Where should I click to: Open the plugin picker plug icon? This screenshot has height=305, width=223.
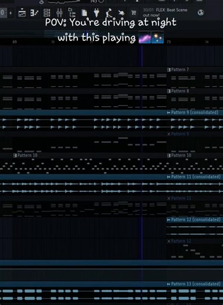coord(96,13)
